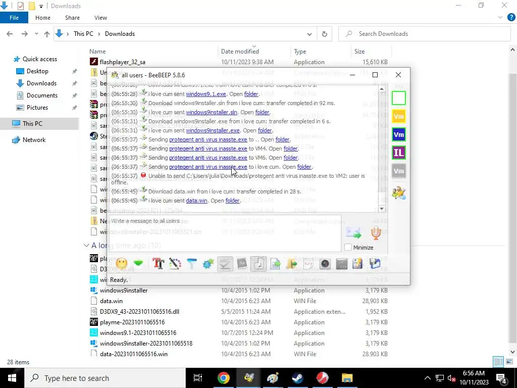Open the data.win link in chat

[196, 201]
